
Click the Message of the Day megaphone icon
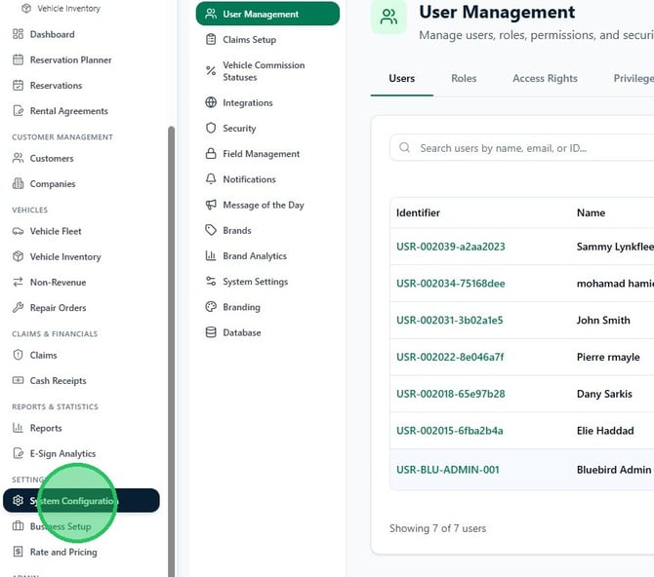[211, 205]
